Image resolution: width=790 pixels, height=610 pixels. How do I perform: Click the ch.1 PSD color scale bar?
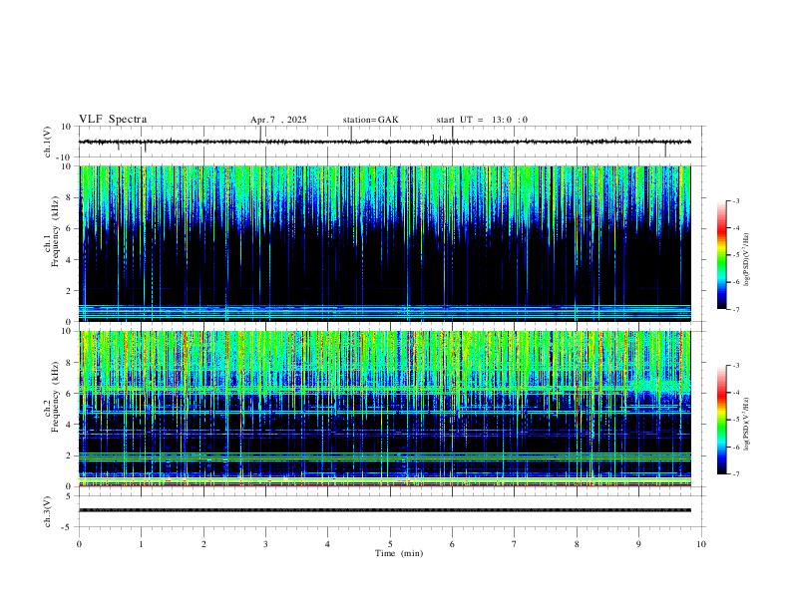pyautogui.click(x=722, y=255)
